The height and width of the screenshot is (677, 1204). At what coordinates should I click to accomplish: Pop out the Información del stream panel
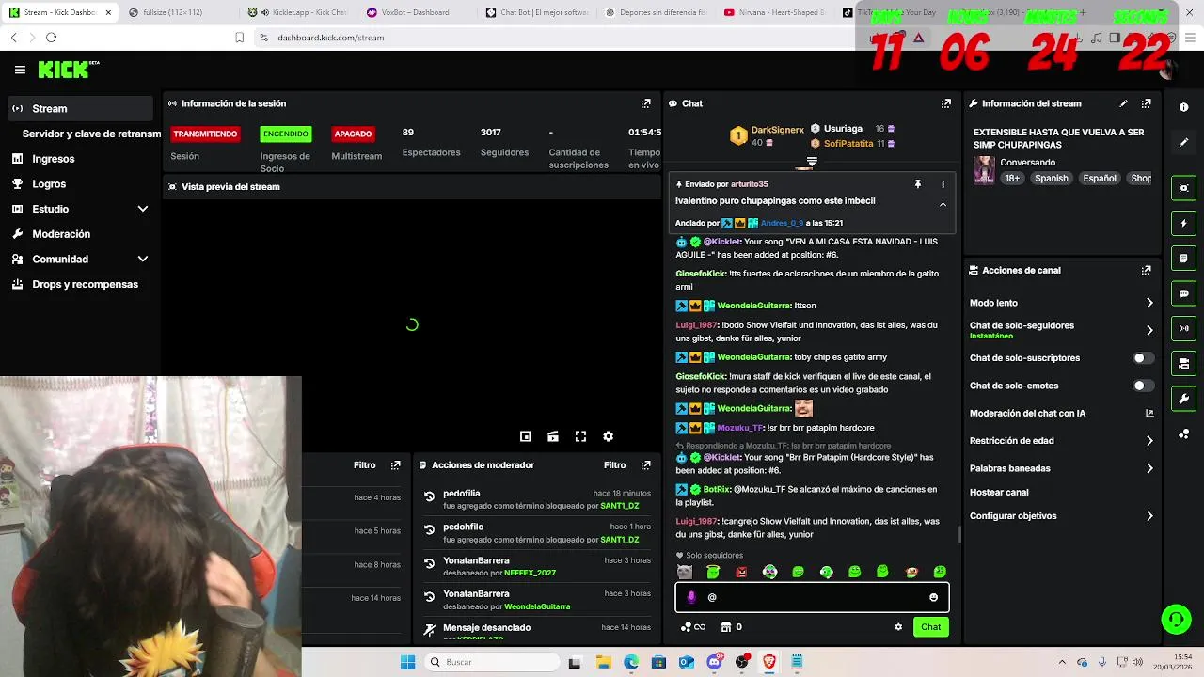click(1146, 103)
